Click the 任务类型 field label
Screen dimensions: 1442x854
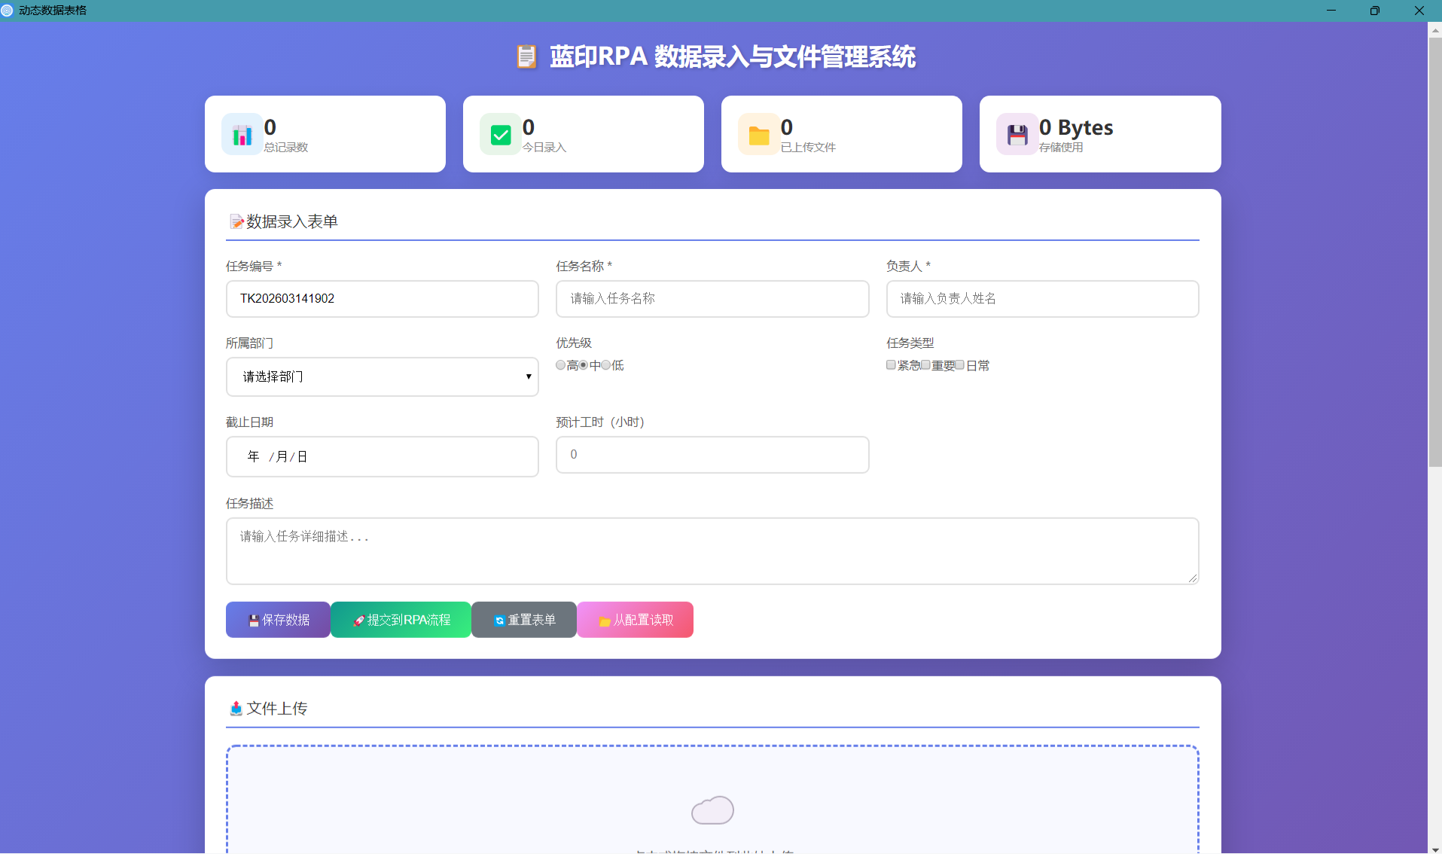pos(910,343)
